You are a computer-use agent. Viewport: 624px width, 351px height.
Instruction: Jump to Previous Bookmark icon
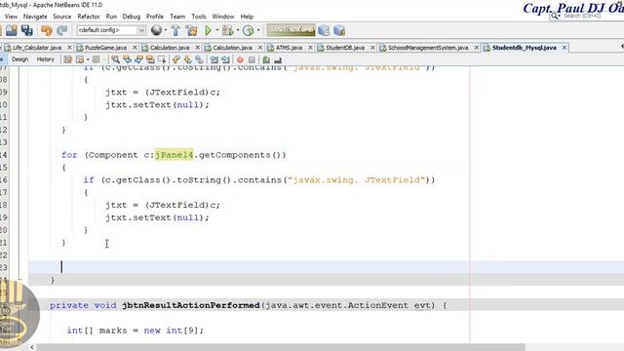175,59
